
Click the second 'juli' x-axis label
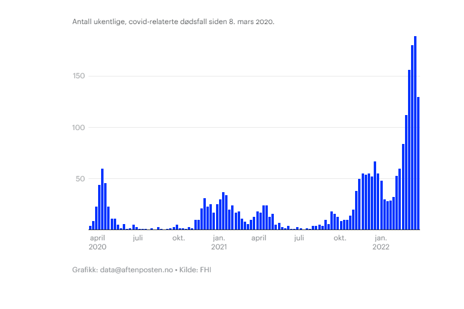(299, 238)
